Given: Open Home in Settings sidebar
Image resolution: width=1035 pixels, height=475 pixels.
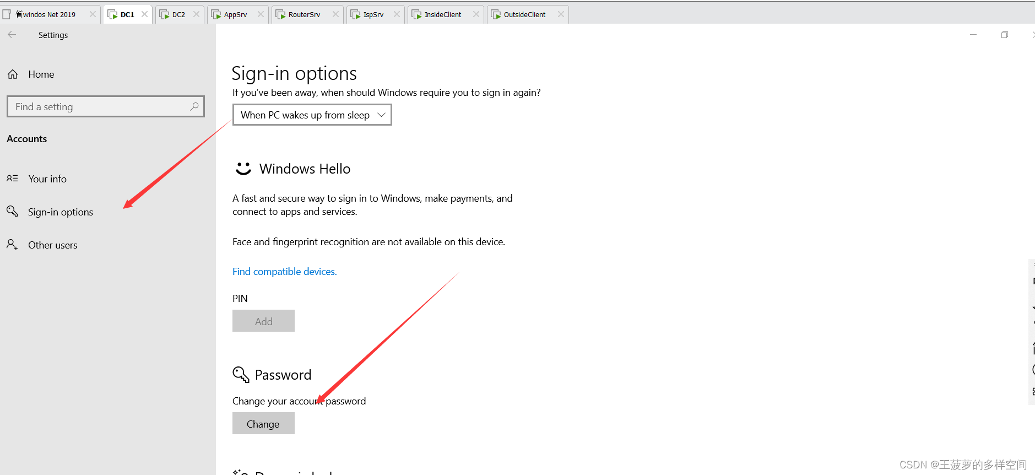Looking at the screenshot, I should [41, 74].
